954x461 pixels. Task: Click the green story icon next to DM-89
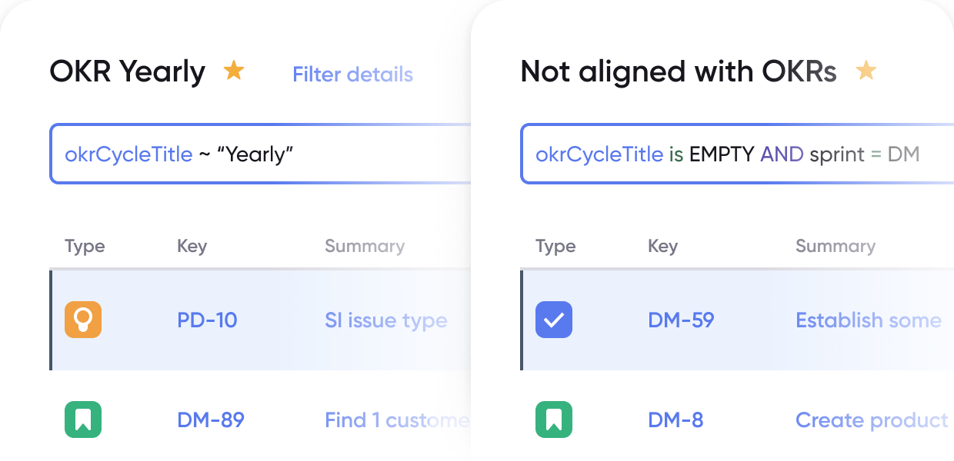pyautogui.click(x=83, y=420)
